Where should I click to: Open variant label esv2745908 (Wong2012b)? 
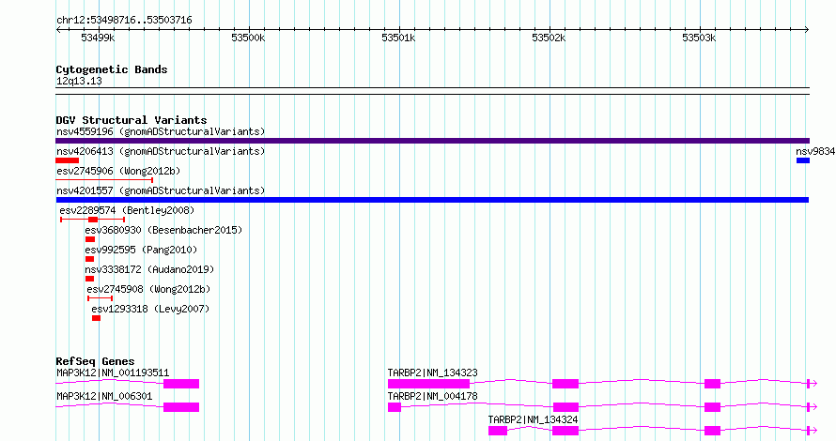coord(148,289)
